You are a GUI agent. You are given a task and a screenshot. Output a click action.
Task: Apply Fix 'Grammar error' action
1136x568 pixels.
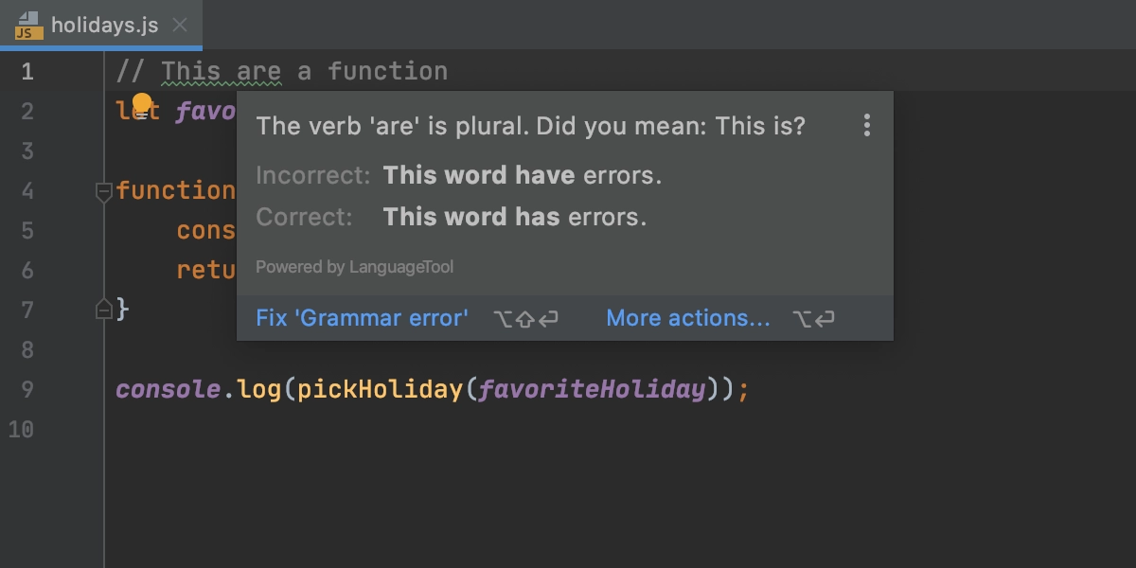click(362, 318)
